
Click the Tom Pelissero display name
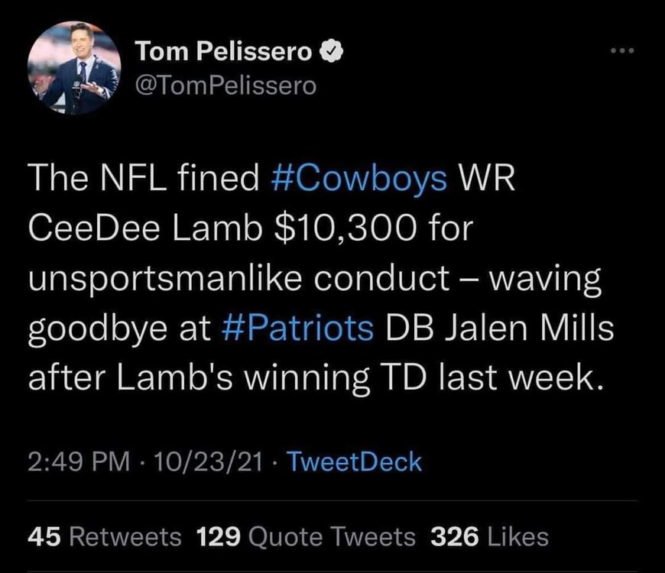[x=224, y=51]
